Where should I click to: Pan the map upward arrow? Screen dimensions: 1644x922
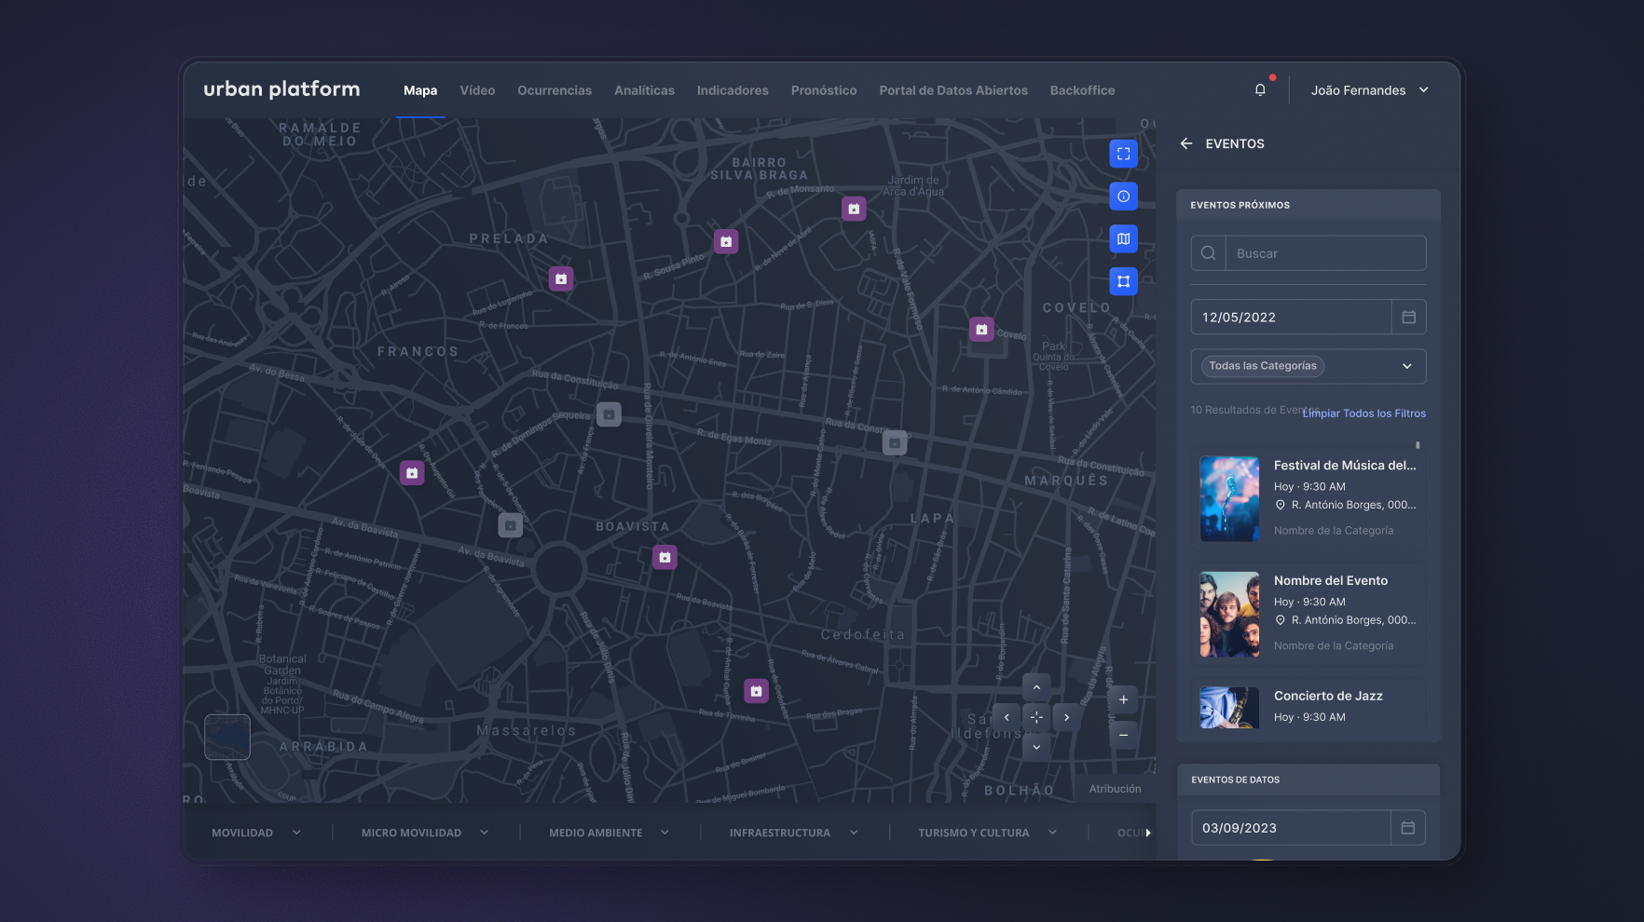[1036, 687]
